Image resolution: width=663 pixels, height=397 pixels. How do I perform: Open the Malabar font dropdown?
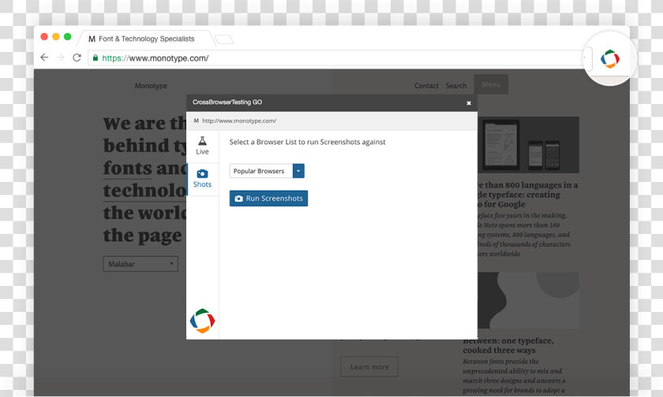click(140, 264)
